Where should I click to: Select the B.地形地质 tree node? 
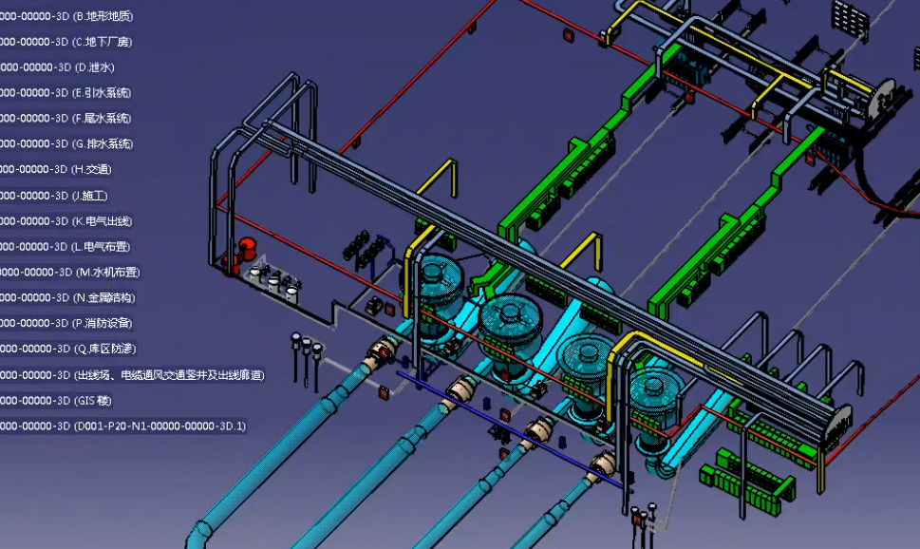click(x=66, y=16)
